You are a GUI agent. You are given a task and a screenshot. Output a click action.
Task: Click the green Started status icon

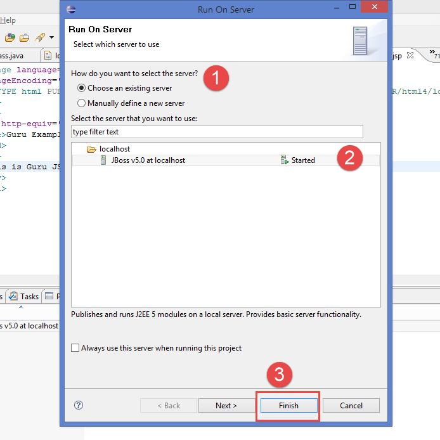(x=285, y=160)
